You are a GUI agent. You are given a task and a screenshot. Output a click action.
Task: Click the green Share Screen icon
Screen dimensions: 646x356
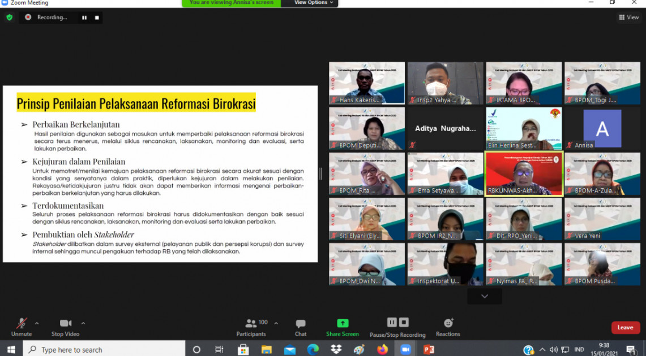click(x=343, y=323)
